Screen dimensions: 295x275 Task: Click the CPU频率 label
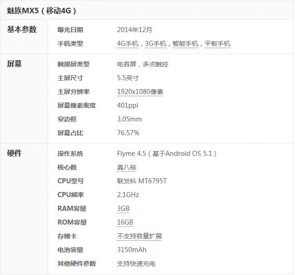pyautogui.click(x=71, y=195)
